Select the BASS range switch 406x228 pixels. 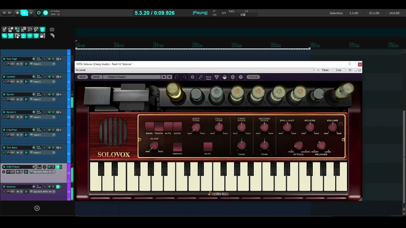pyautogui.click(x=149, y=126)
